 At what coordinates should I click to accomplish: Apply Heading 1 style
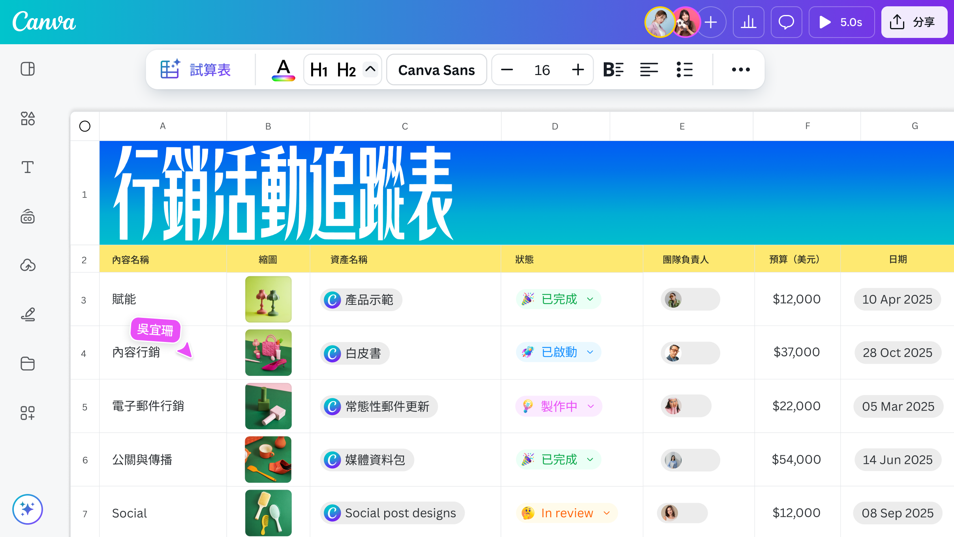(x=319, y=70)
